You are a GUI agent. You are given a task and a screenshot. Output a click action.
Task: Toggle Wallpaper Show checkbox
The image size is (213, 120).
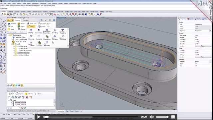[196, 64]
